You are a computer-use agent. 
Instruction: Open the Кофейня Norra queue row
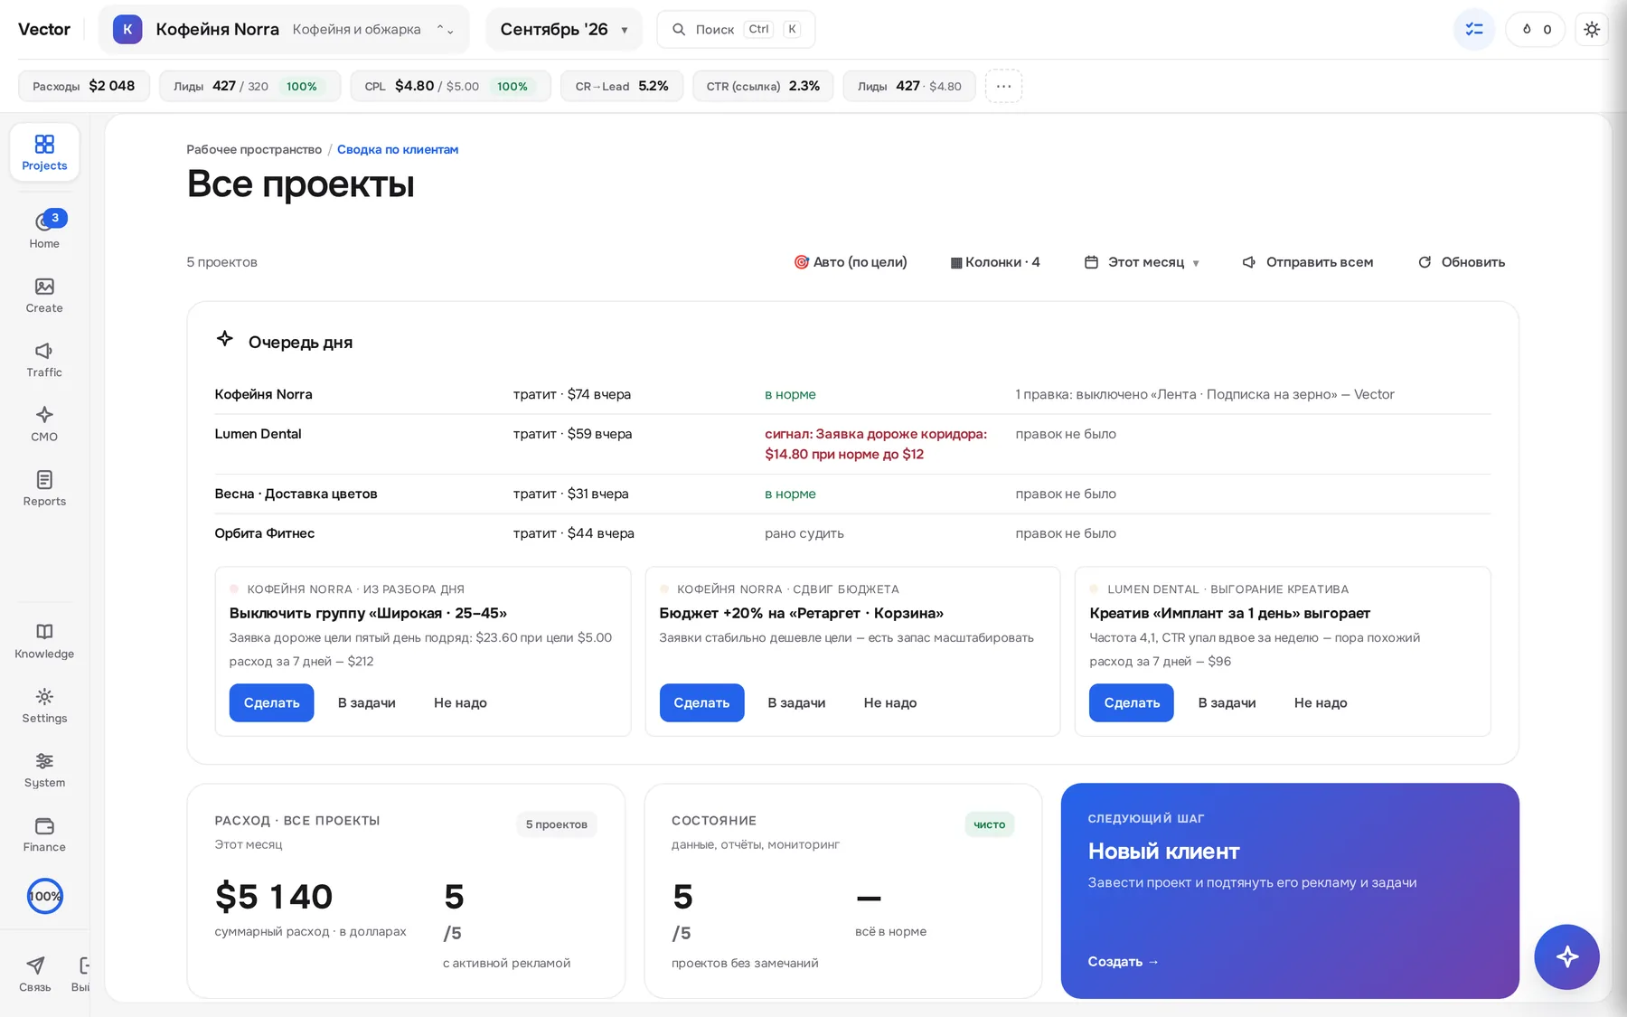click(x=852, y=394)
